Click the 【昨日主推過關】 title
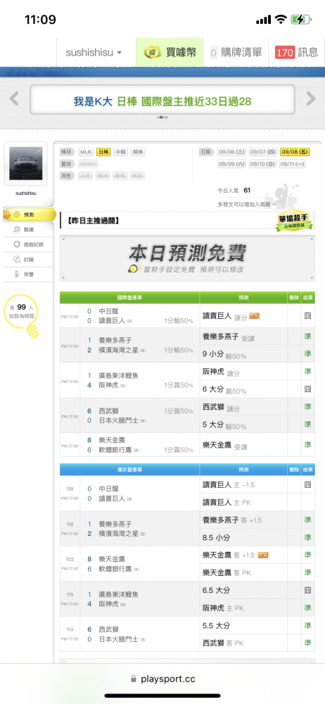Screen dimensions: 325x704 94,220
